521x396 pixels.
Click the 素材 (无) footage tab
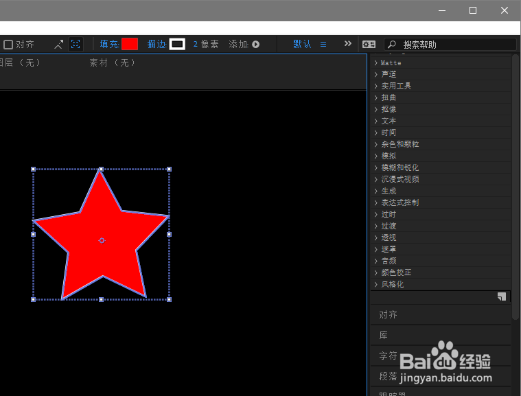[113, 62]
